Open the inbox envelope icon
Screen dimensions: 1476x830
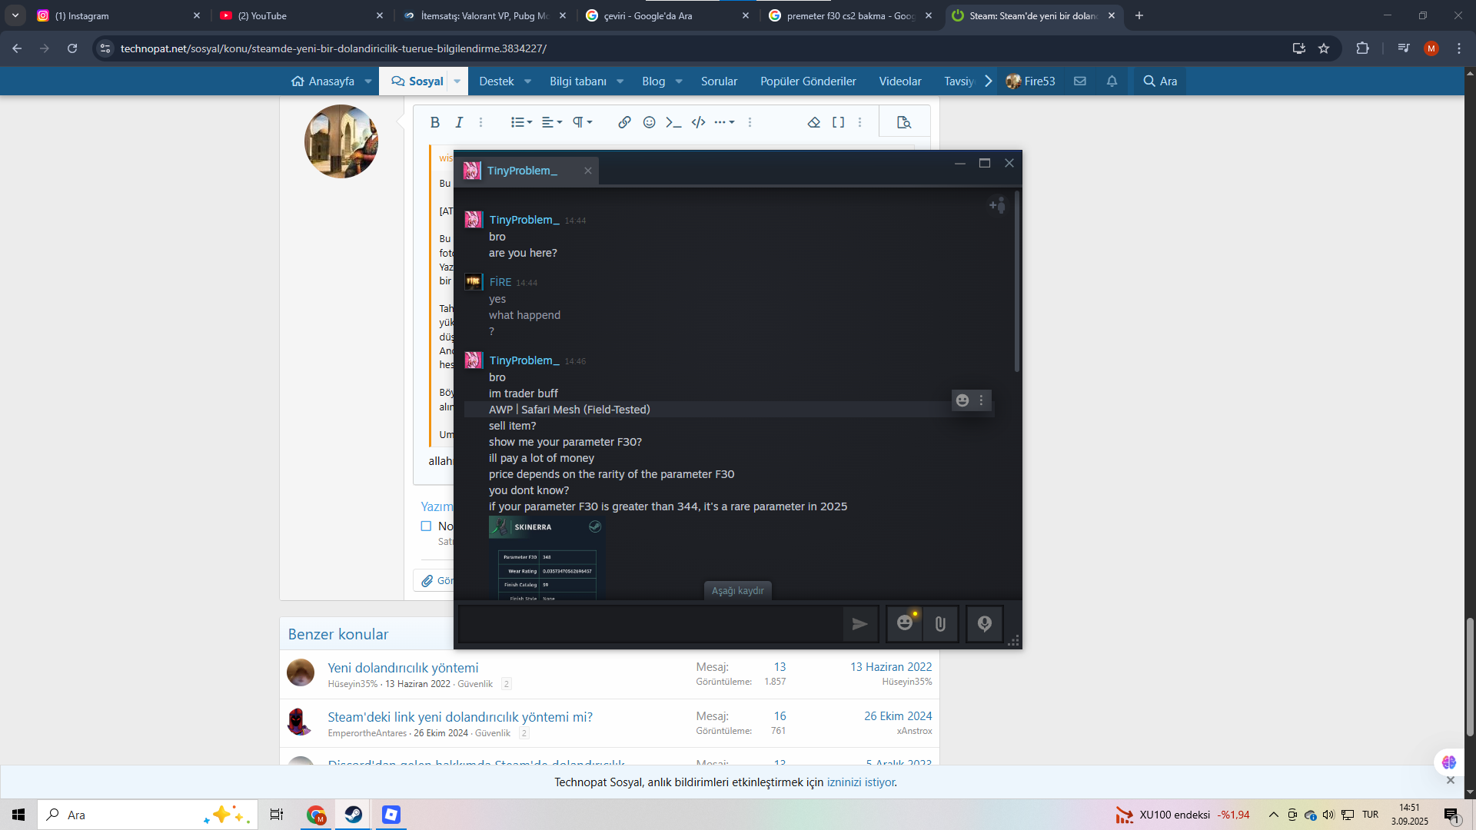pos(1080,81)
